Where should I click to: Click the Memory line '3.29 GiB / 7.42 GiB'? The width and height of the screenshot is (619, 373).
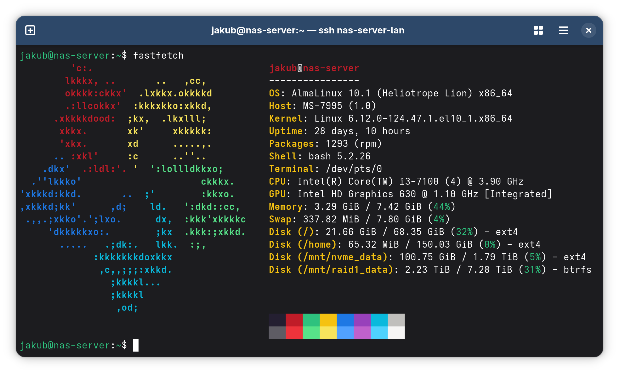point(368,207)
